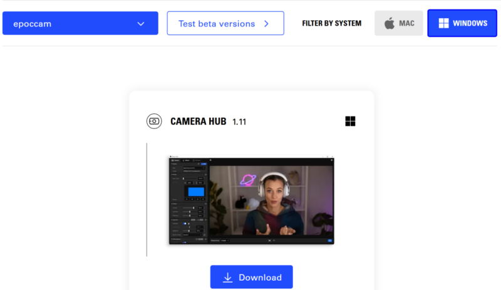Filter downloads by MAC system
This screenshot has width=501, height=290.
pos(399,23)
